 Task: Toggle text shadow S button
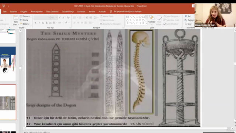tap(47, 23)
